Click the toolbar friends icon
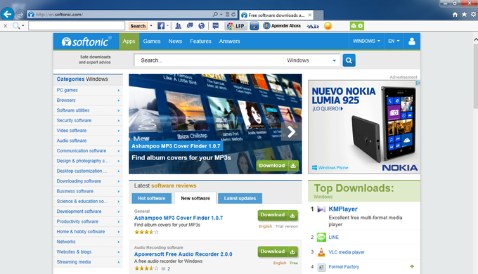Screen dimensions: 478x274 [179, 26]
